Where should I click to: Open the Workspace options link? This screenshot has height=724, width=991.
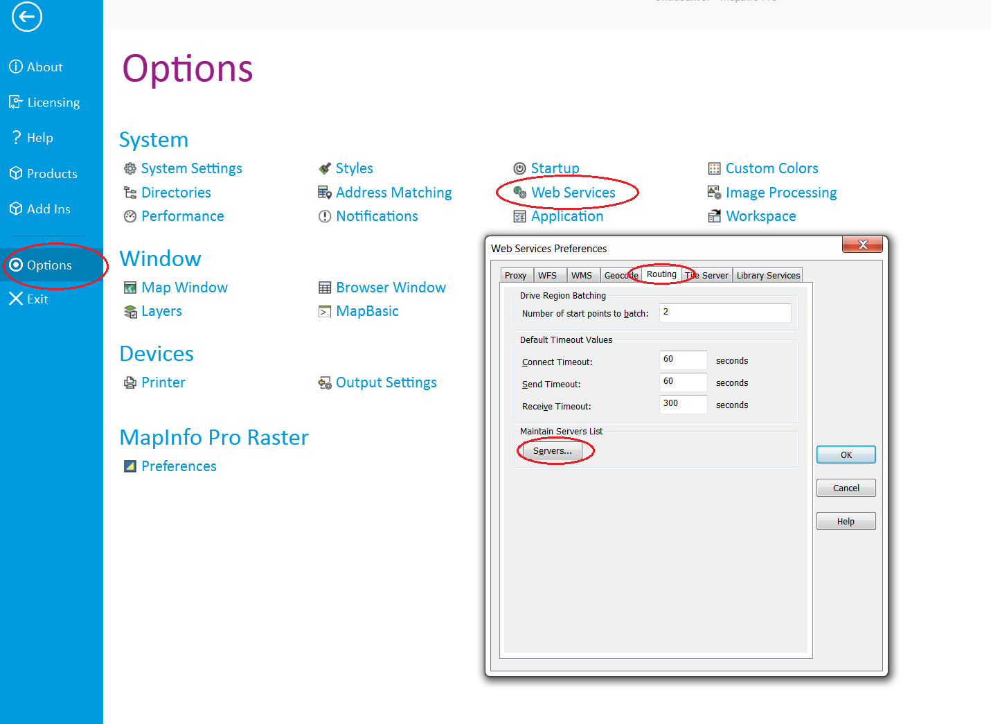(761, 216)
